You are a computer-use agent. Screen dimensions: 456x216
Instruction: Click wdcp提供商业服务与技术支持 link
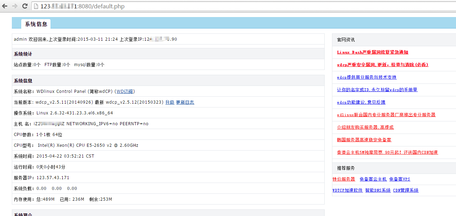pyautogui.click(x=366, y=77)
